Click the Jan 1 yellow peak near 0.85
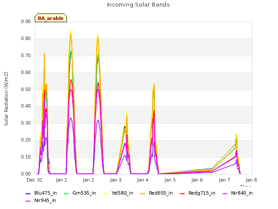Image resolution: width=278 pixels, height=209 pixels. (70, 30)
